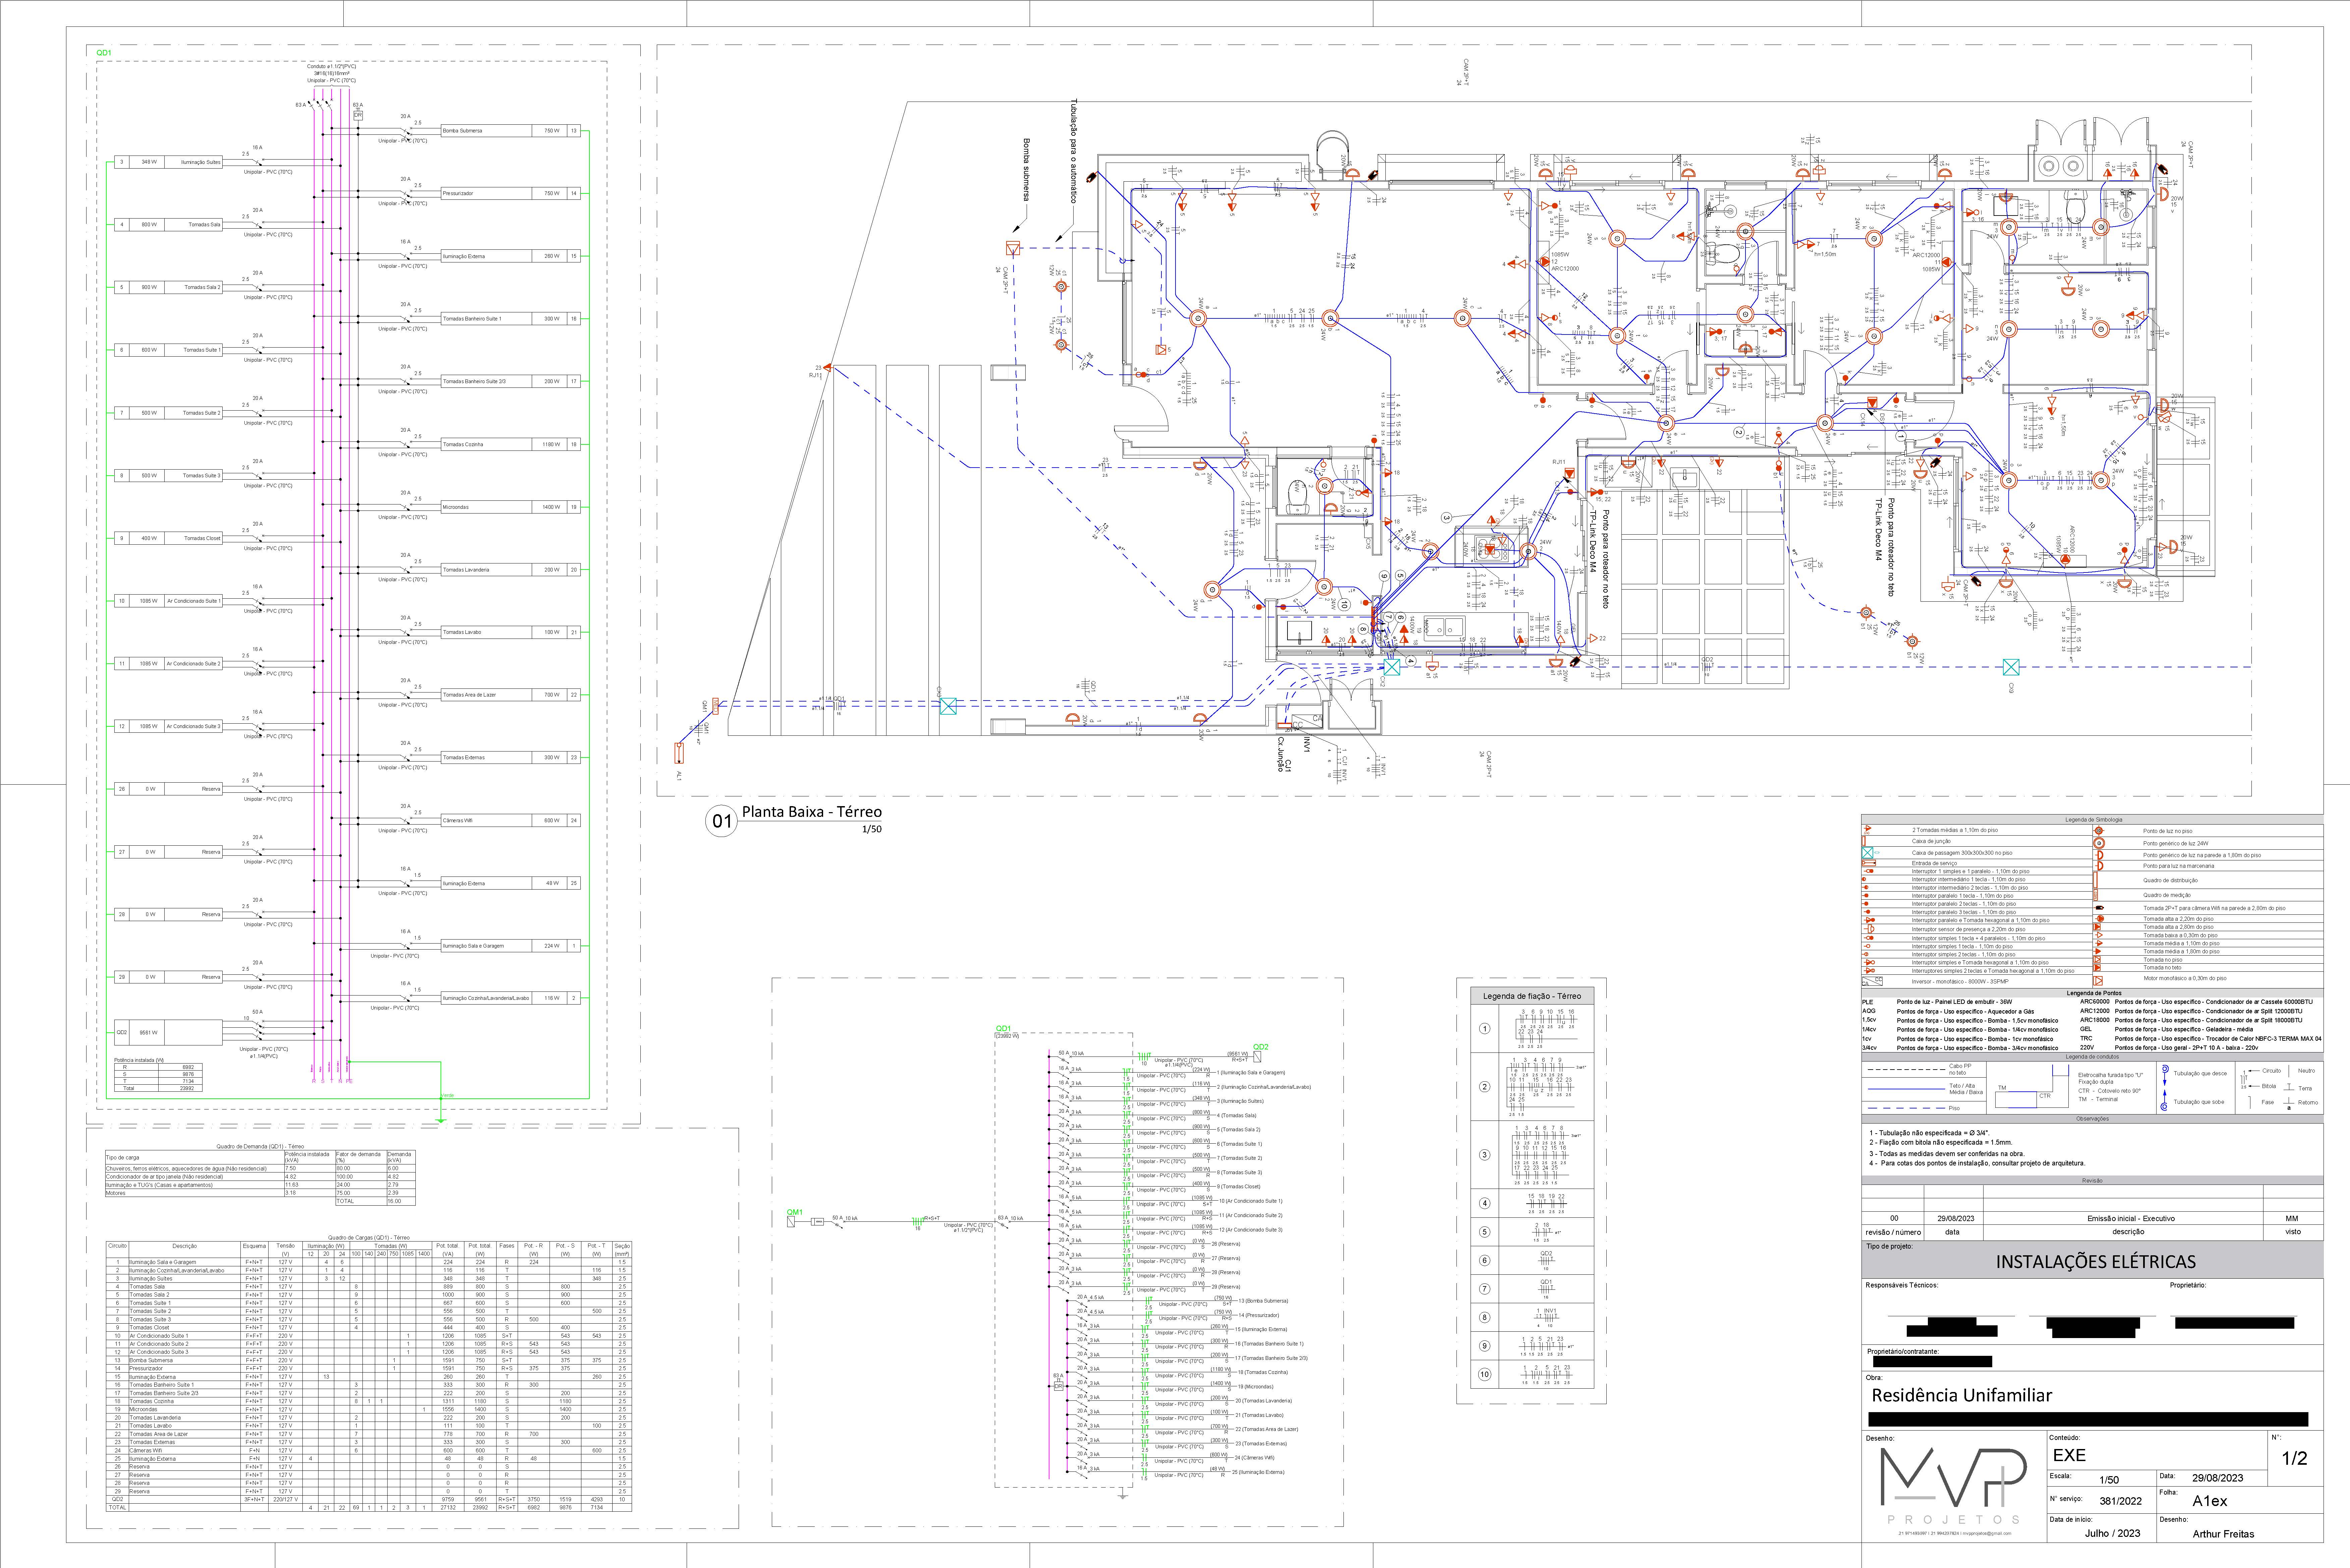Click the 'Planta Baixa - Térreo' view title
The height and width of the screenshot is (1568, 2350).
pos(812,812)
